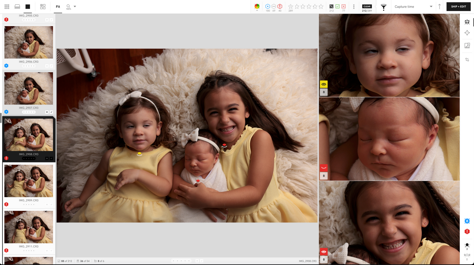
Task: Filter by red warnings hexagon (40)
Action: click(280, 6)
